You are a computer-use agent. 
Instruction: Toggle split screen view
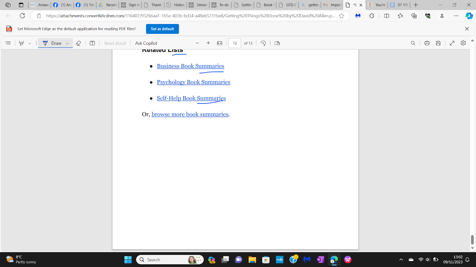(x=386, y=16)
